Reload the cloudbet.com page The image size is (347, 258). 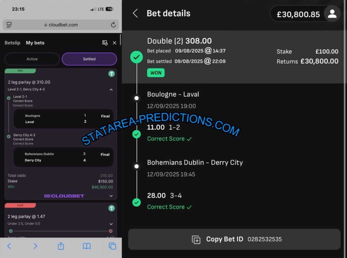113,25
